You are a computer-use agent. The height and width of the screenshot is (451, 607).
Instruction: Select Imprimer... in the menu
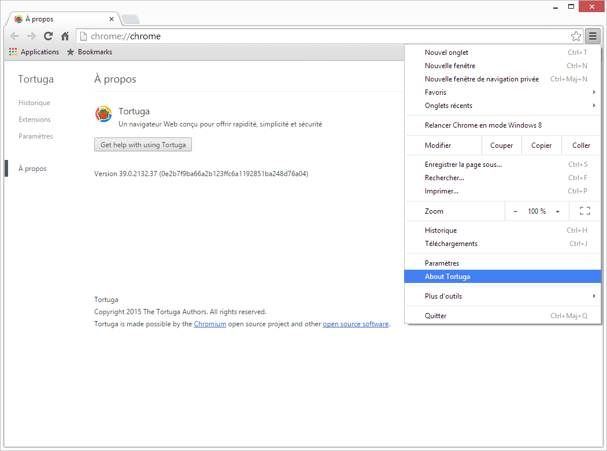pos(502,191)
